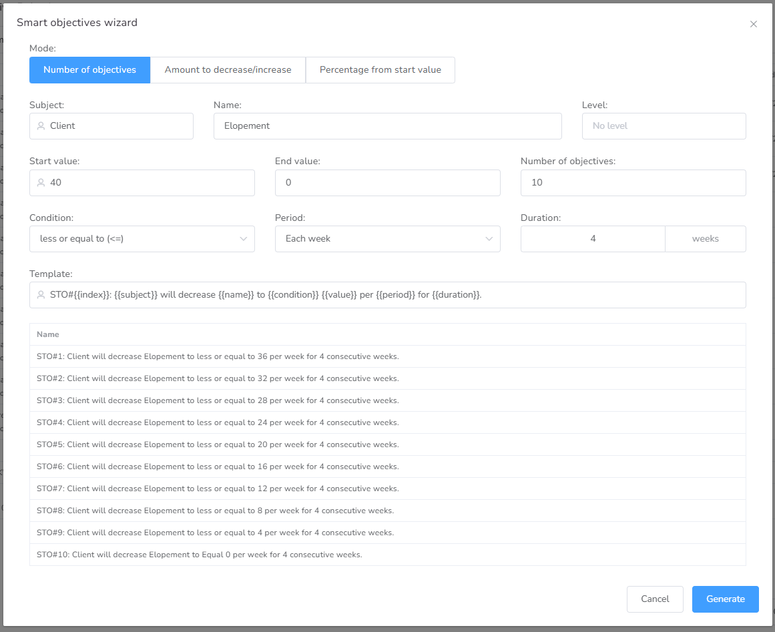The height and width of the screenshot is (632, 775).
Task: Click the Duration number input
Action: (593, 239)
